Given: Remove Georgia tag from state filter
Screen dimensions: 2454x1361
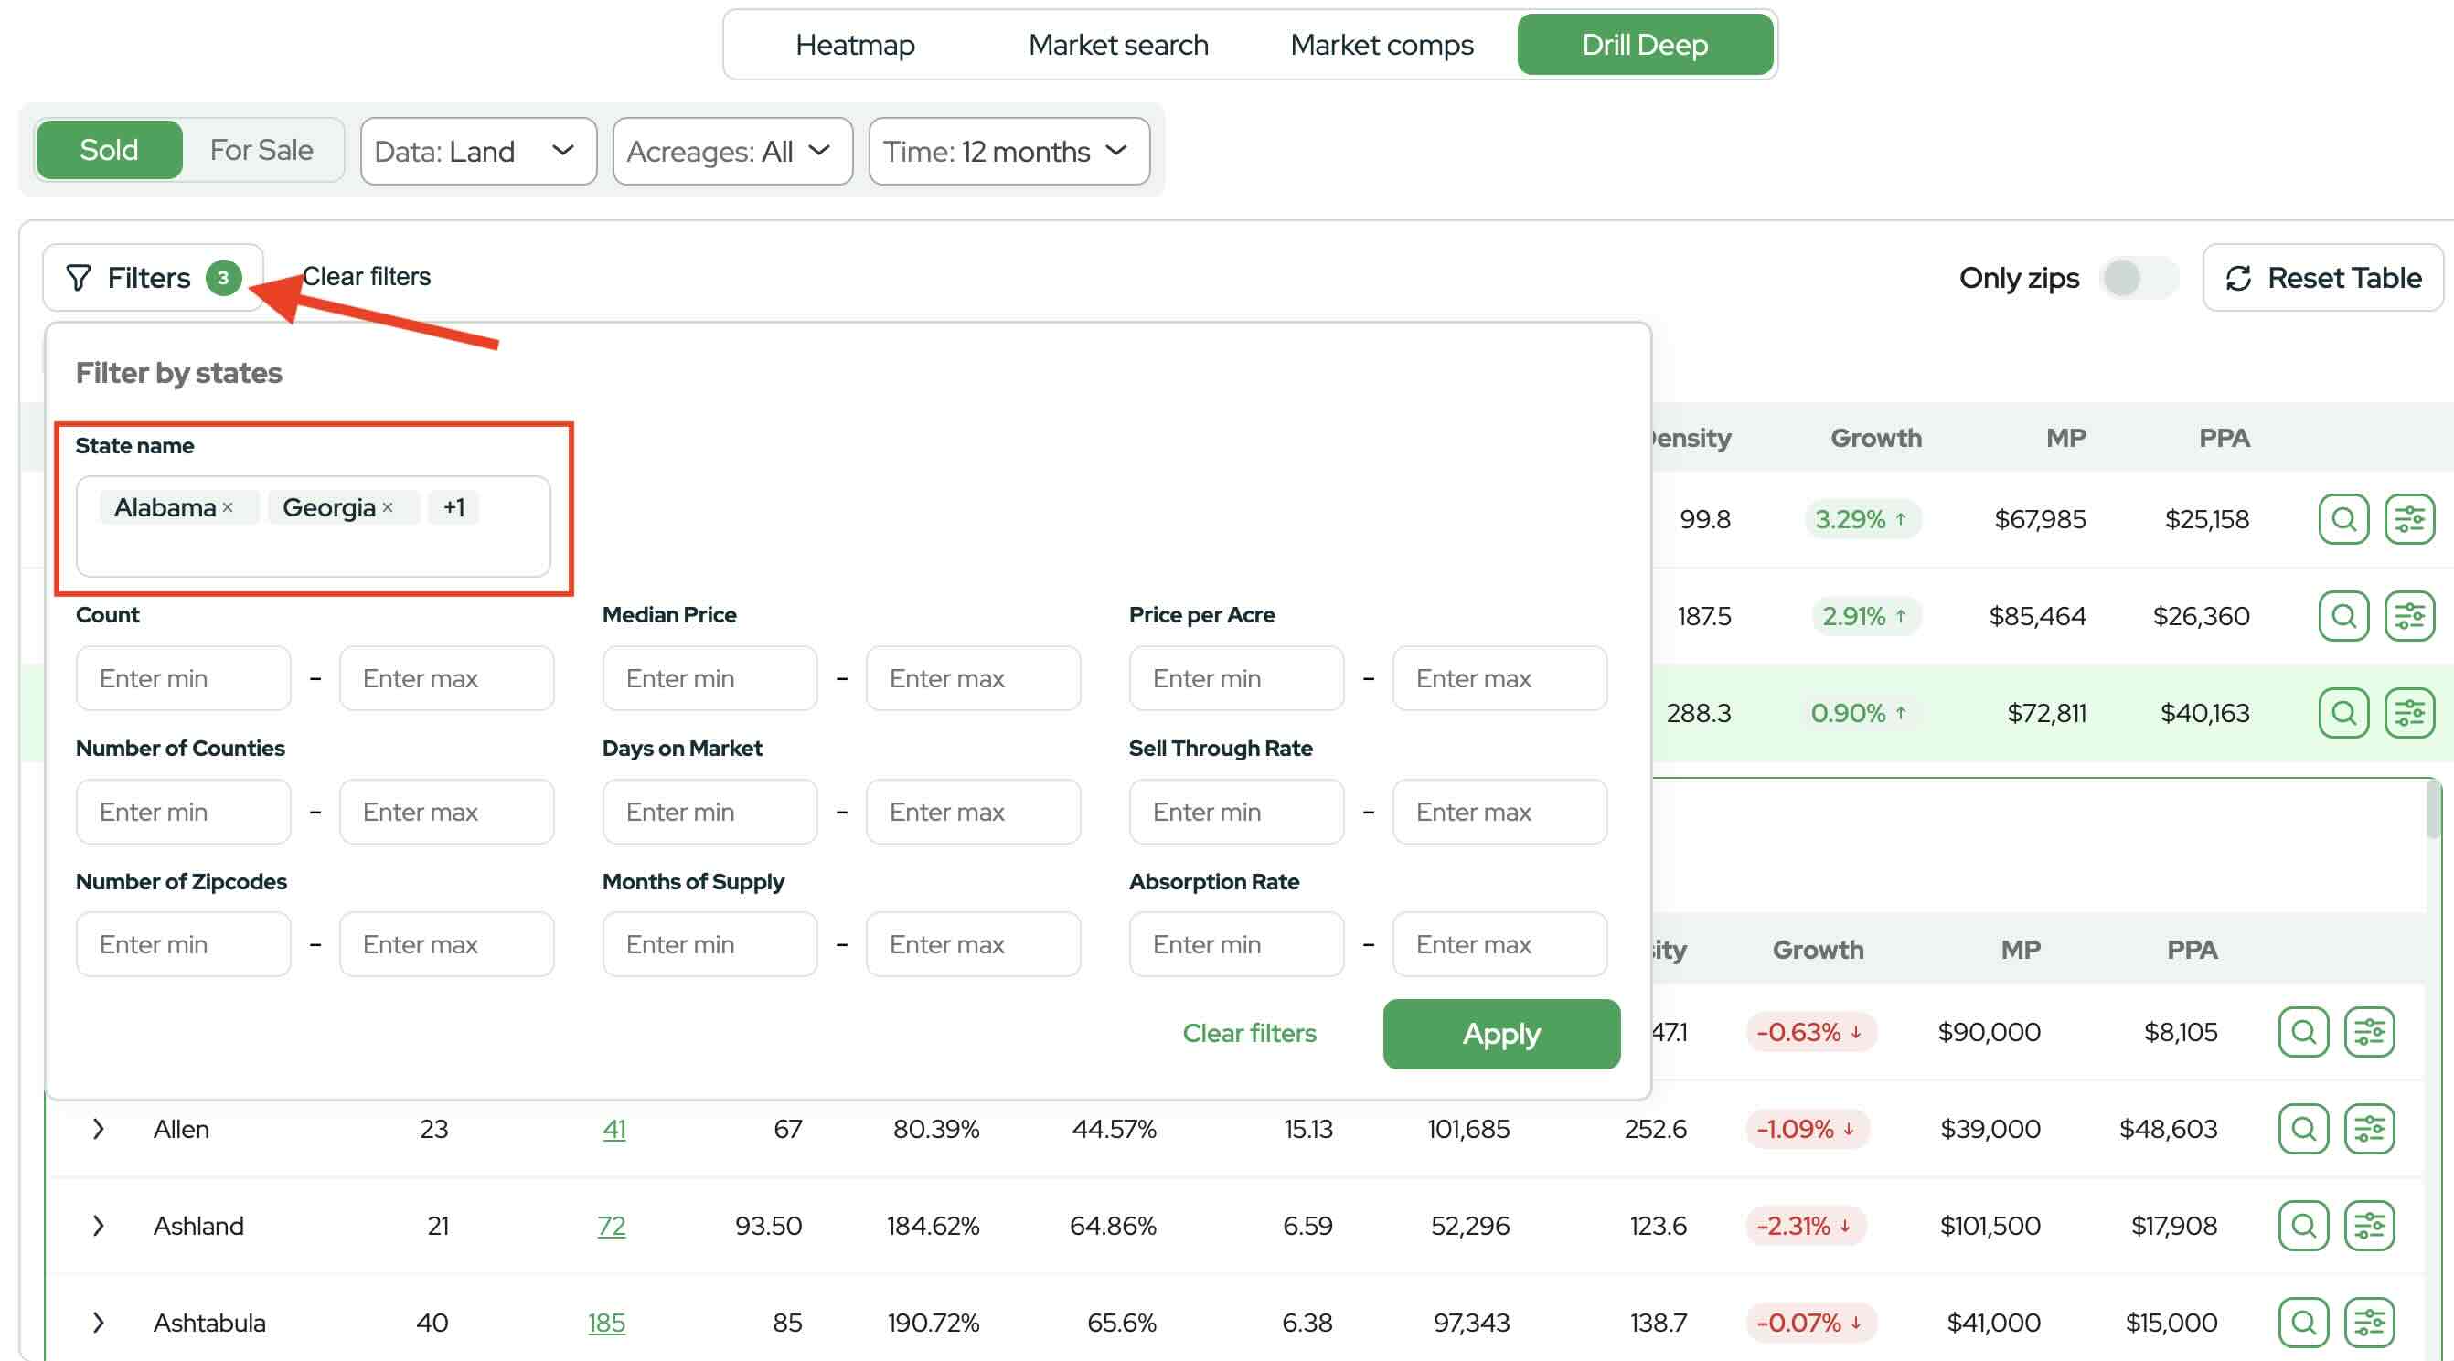Looking at the screenshot, I should coord(388,507).
